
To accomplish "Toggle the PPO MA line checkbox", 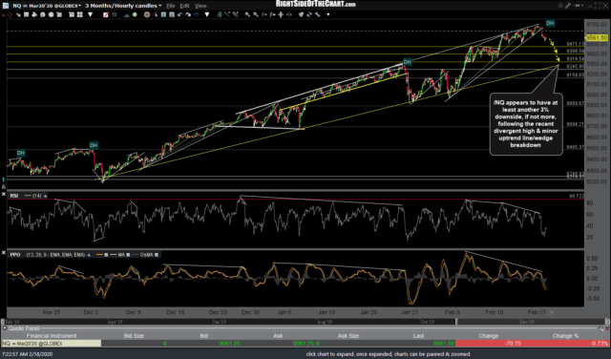I will [128, 255].
